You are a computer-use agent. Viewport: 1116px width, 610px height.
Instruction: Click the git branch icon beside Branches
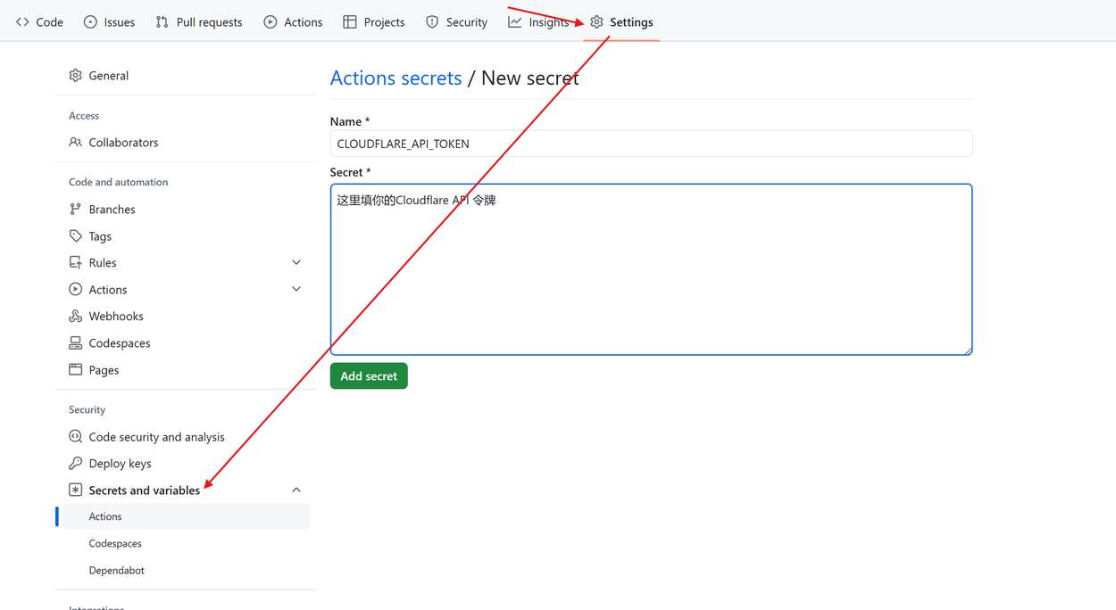[x=75, y=209]
